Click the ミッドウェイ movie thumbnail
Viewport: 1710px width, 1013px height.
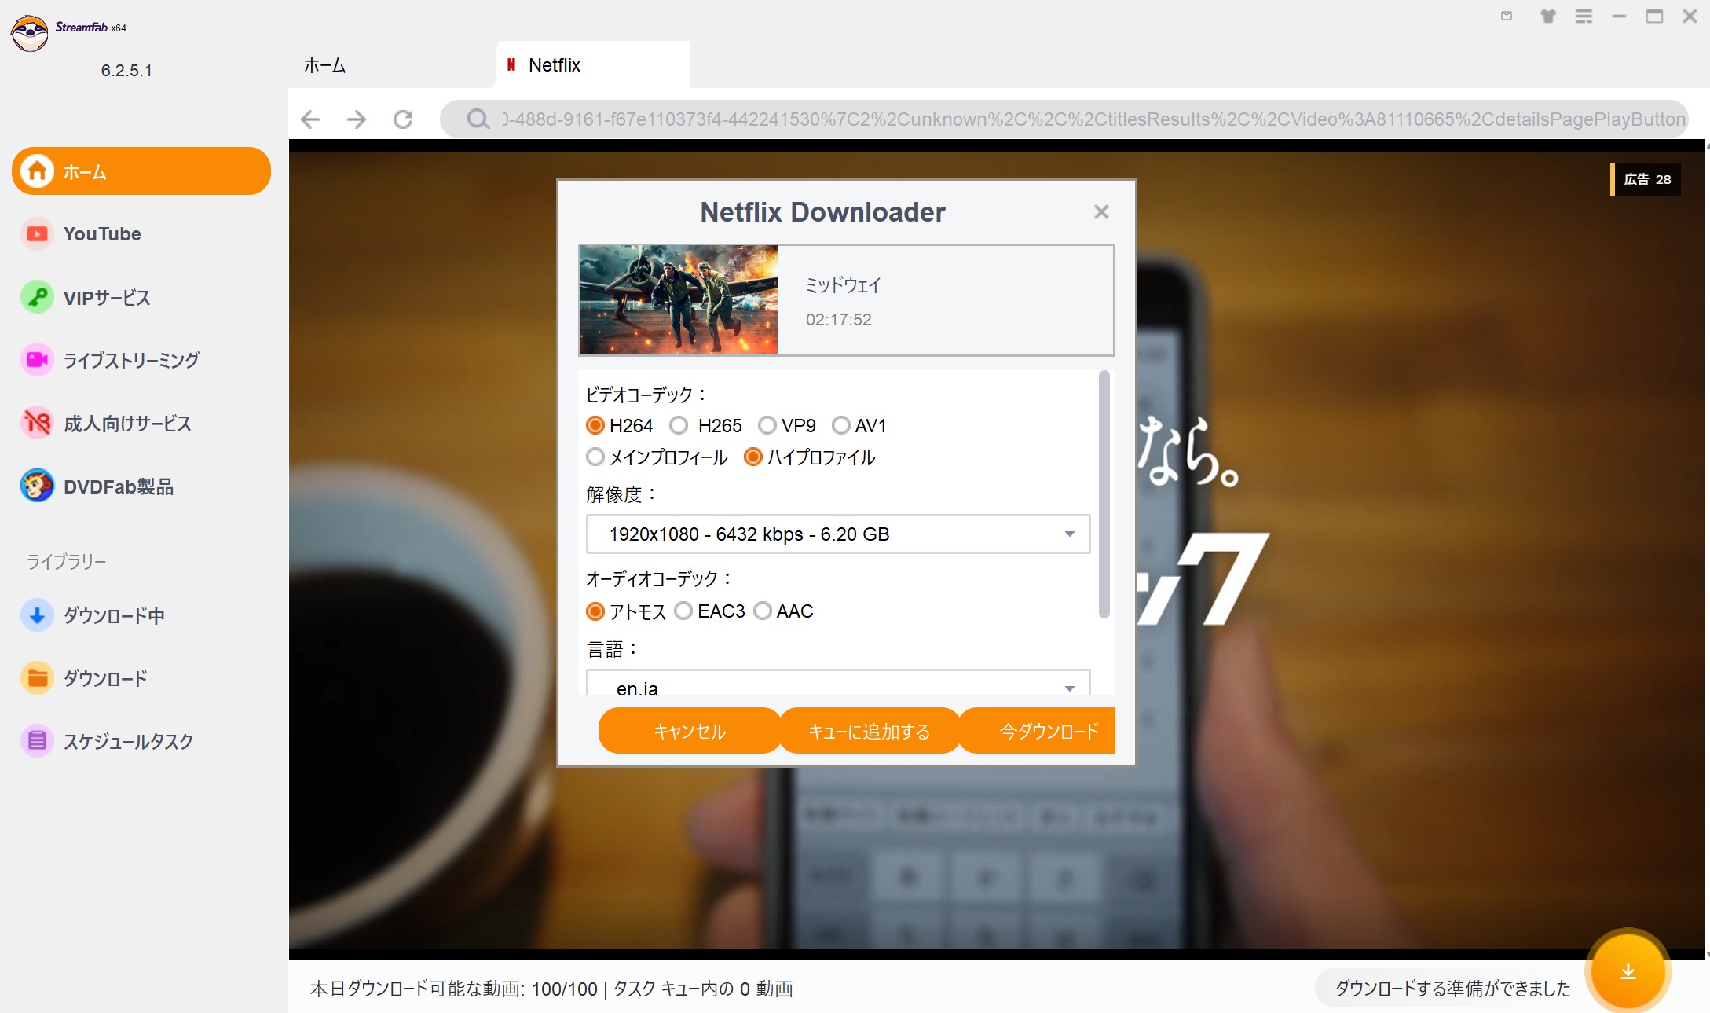click(x=679, y=299)
